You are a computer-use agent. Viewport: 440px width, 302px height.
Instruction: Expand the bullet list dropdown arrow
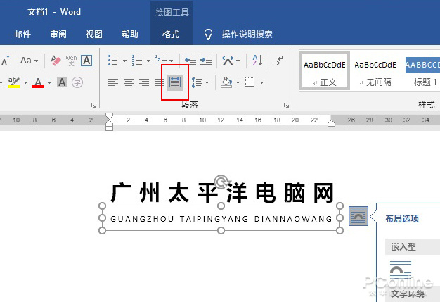point(124,61)
